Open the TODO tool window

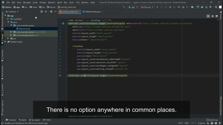tap(47, 120)
